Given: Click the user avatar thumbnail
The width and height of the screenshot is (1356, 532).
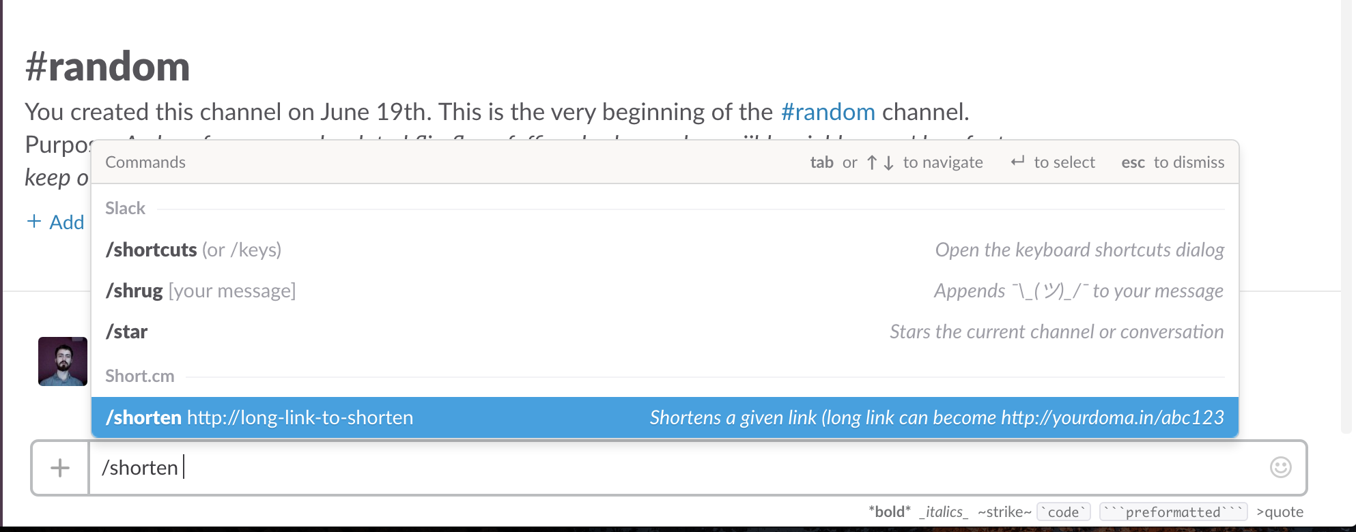Looking at the screenshot, I should point(62,361).
